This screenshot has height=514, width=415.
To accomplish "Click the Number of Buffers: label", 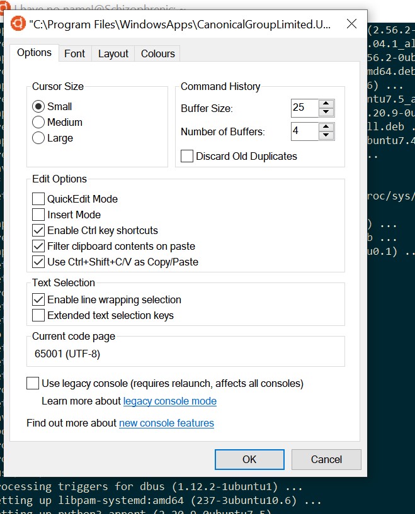I will 223,131.
